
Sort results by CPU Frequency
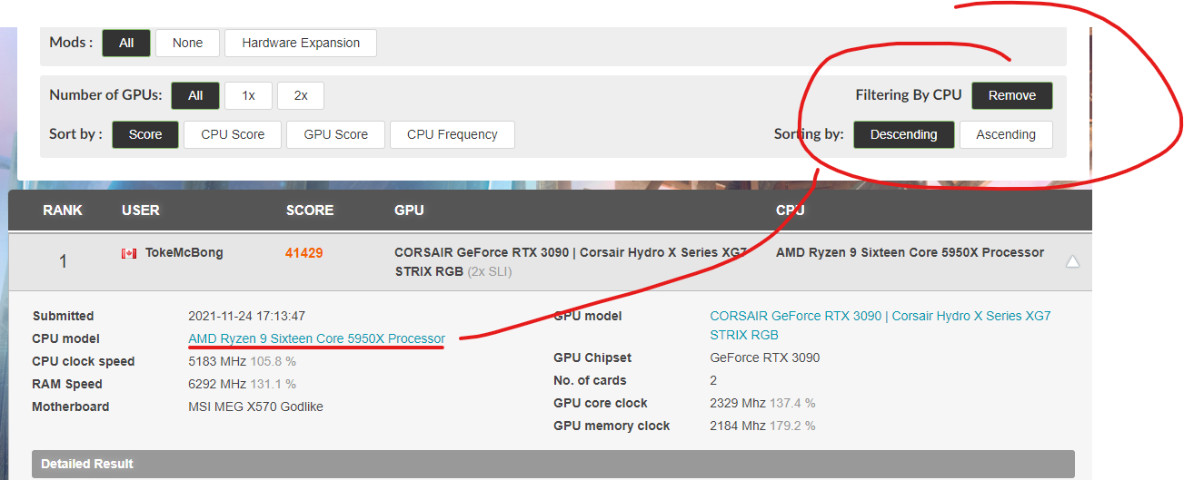pyautogui.click(x=453, y=134)
